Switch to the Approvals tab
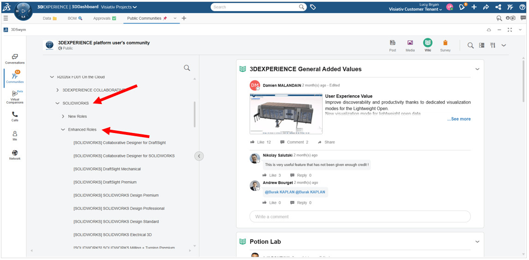Image resolution: width=529 pixels, height=260 pixels. tap(104, 18)
